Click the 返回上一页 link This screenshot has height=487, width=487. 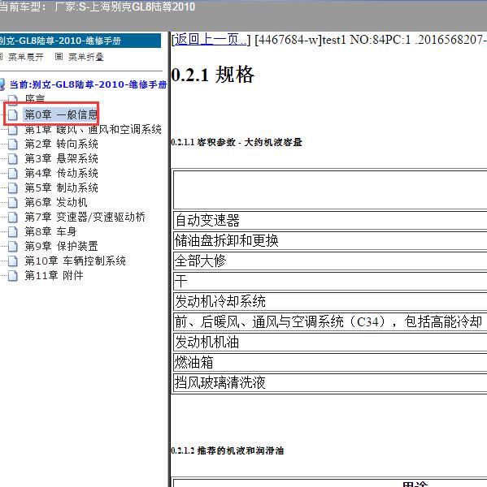(210, 40)
